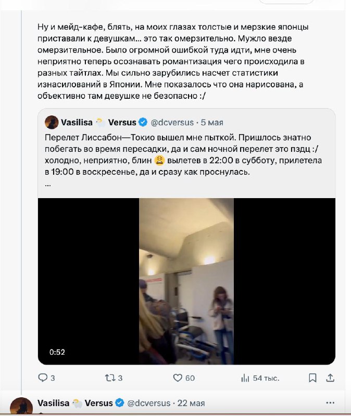
Task: Open the three-dot menu on 22 мая post
Action: click(330, 402)
